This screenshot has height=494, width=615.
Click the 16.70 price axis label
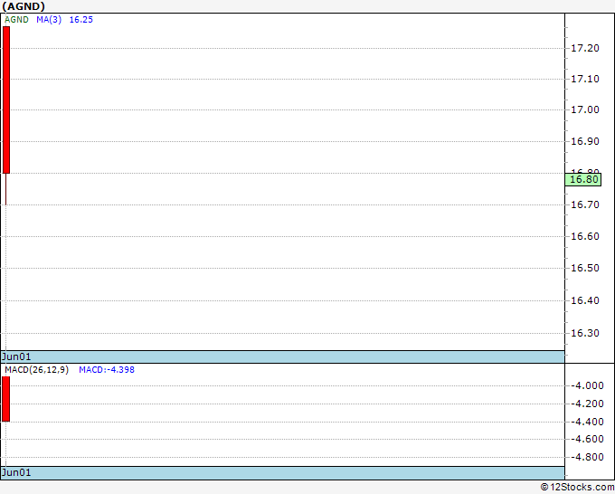click(x=585, y=204)
